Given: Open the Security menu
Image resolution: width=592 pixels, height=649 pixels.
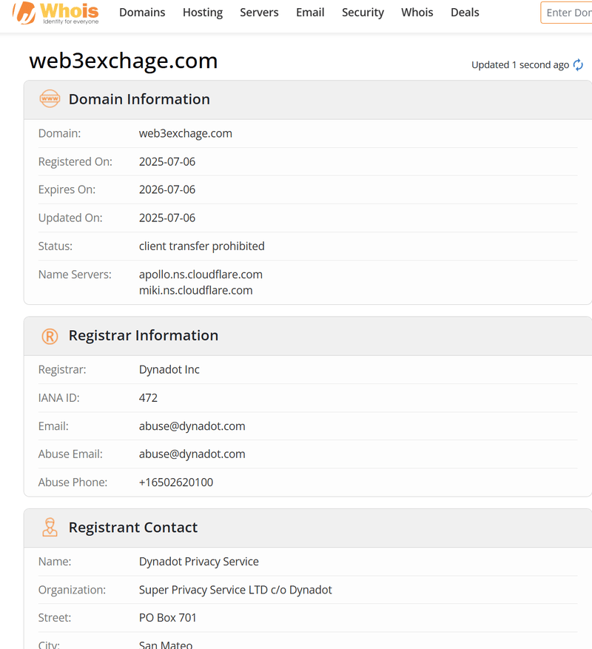Looking at the screenshot, I should point(363,13).
